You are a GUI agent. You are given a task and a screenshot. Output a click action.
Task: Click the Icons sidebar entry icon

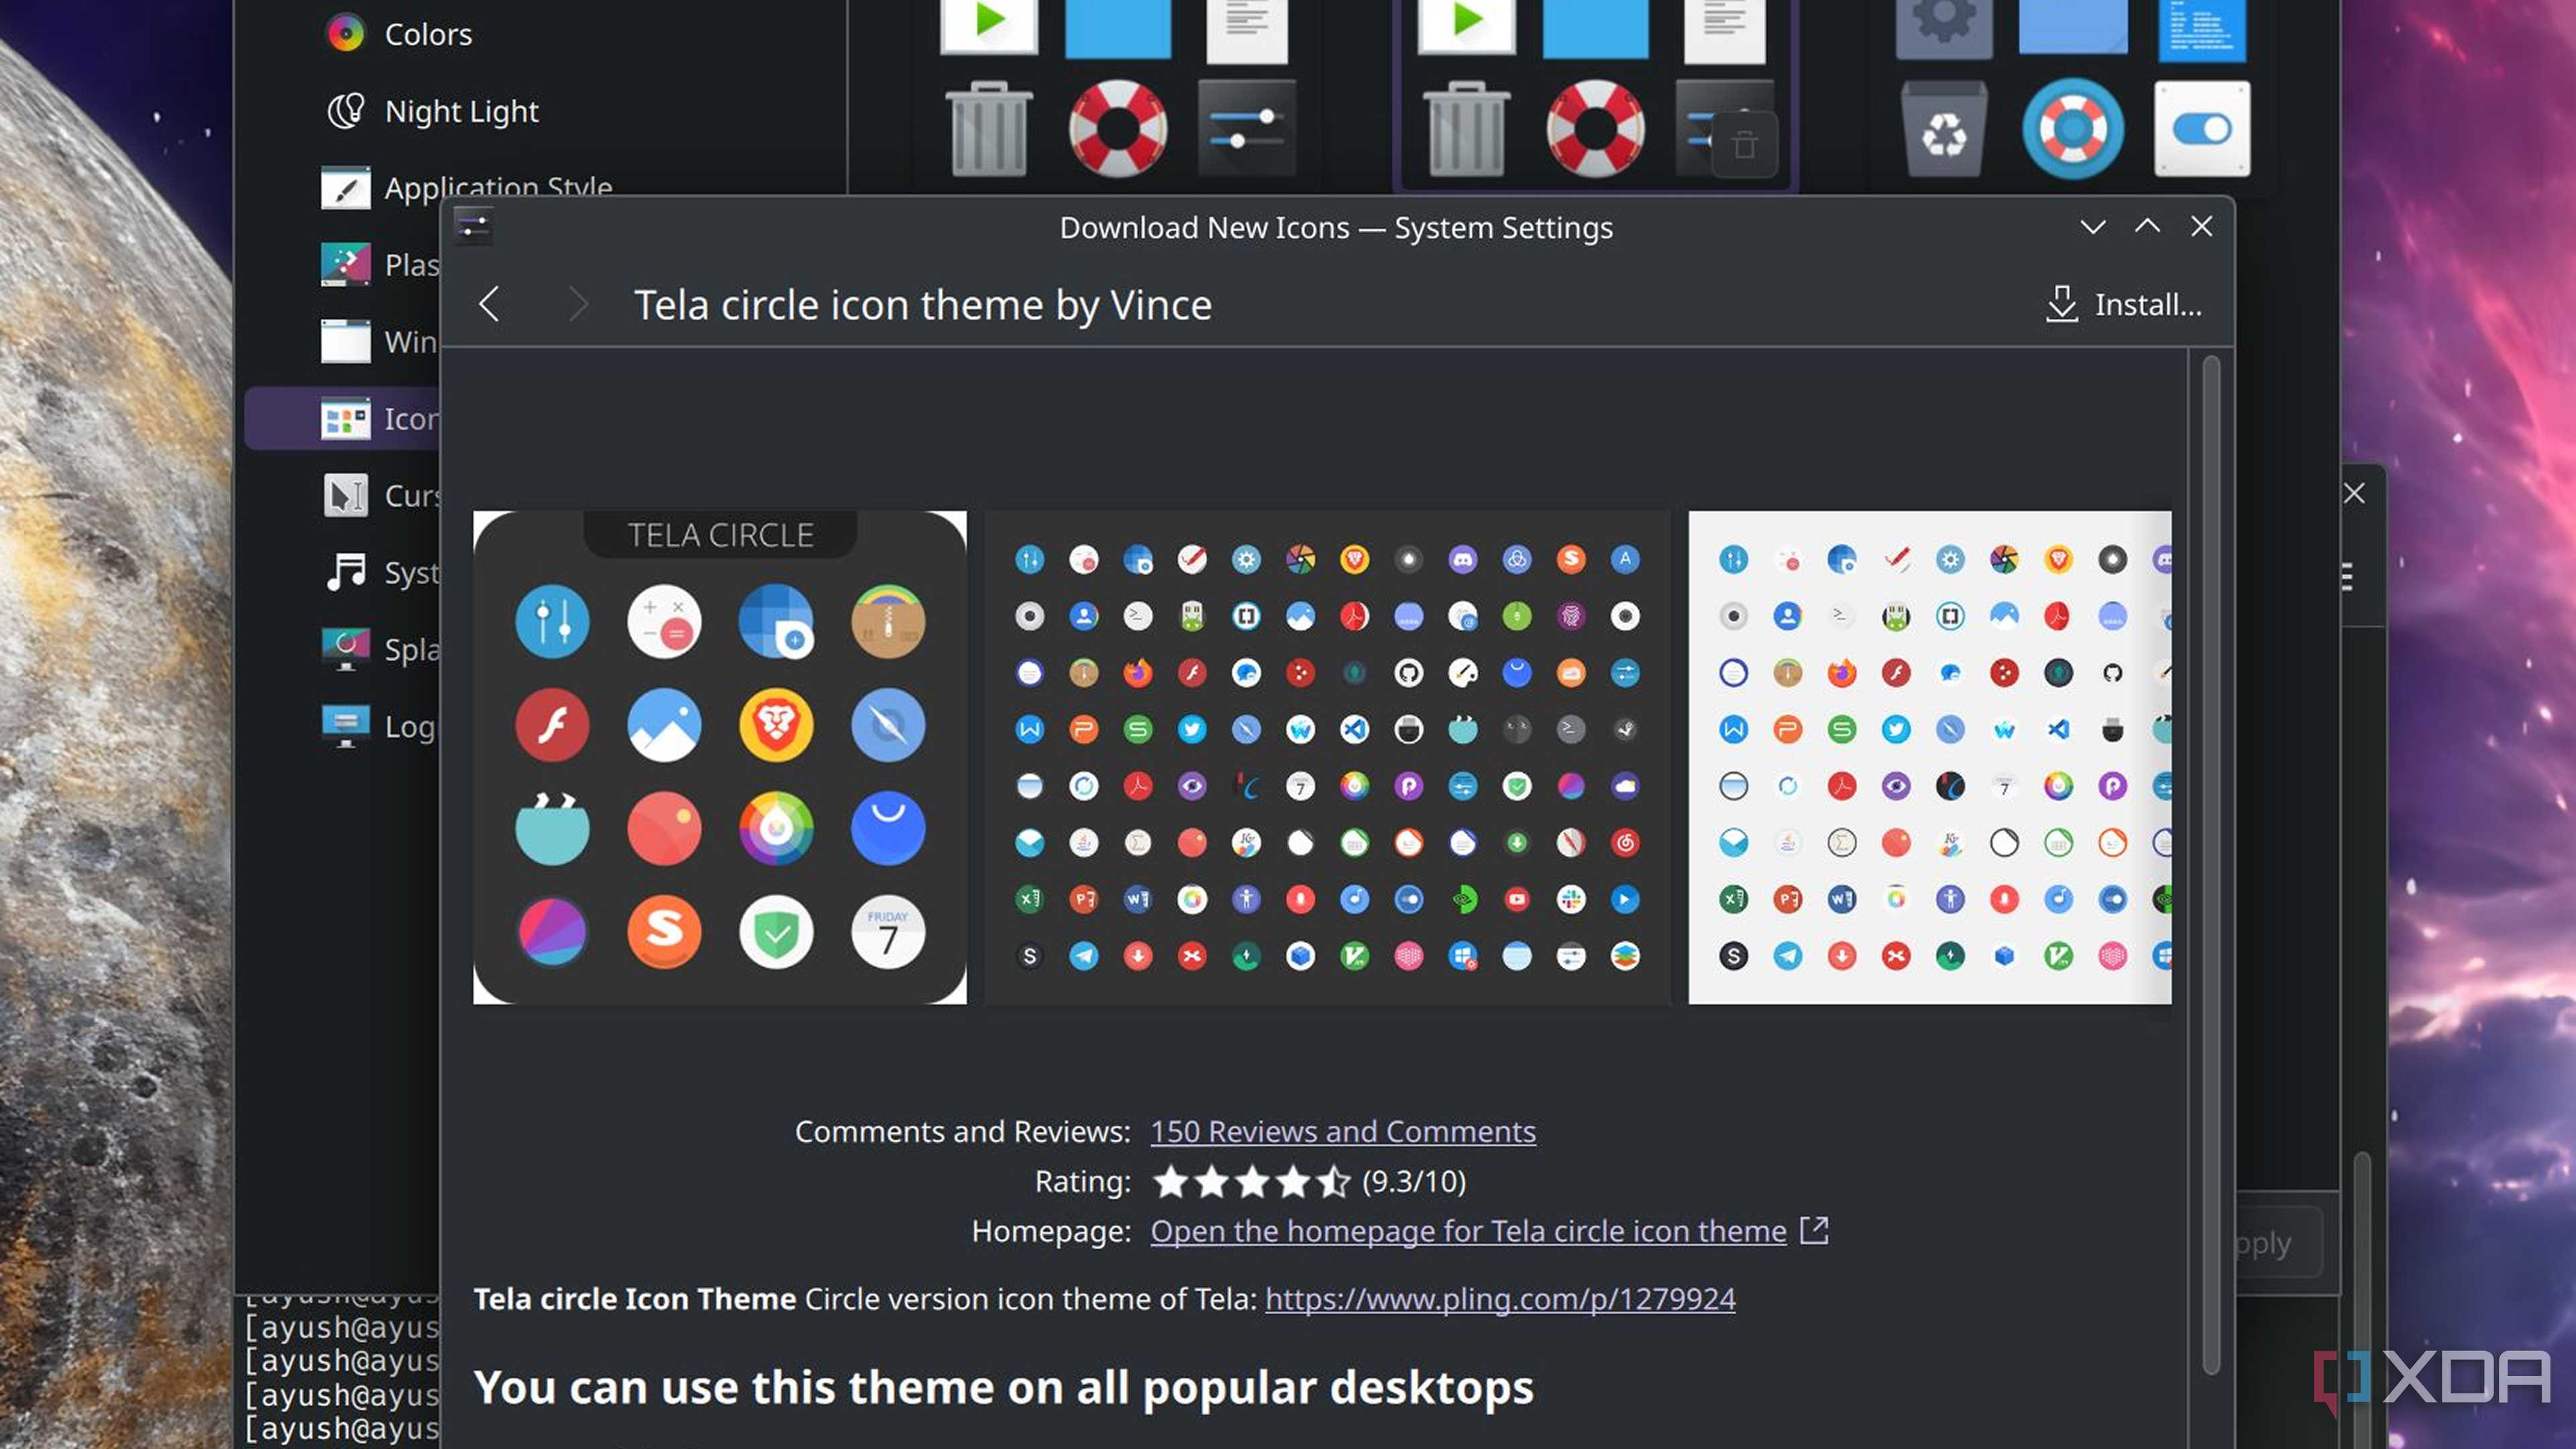click(x=346, y=418)
